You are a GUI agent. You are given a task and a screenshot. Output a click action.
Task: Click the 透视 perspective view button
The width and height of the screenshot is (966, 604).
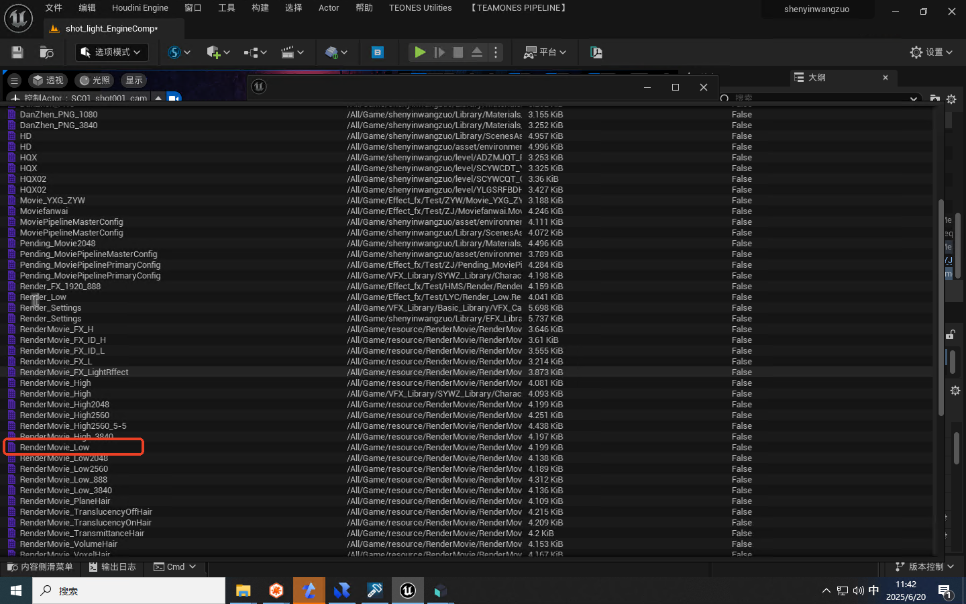[x=48, y=81]
